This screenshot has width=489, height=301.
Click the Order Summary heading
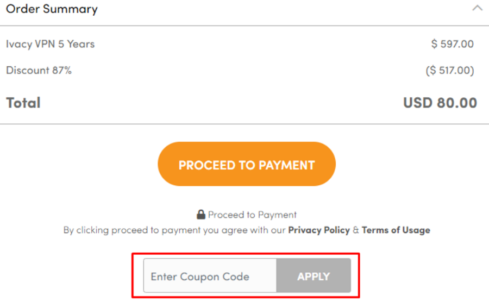pos(52,9)
